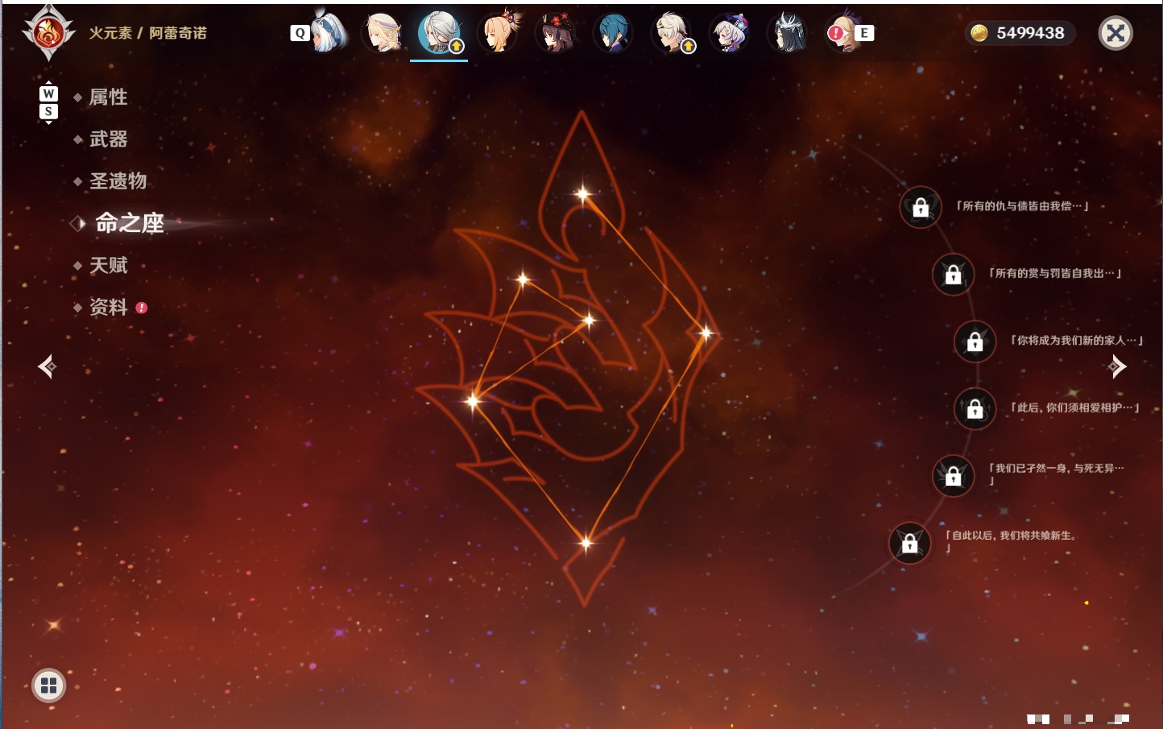1163x729 pixels.
Task: Open constellation 「此后,你们须相爱相护…」
Action: (x=1075, y=408)
